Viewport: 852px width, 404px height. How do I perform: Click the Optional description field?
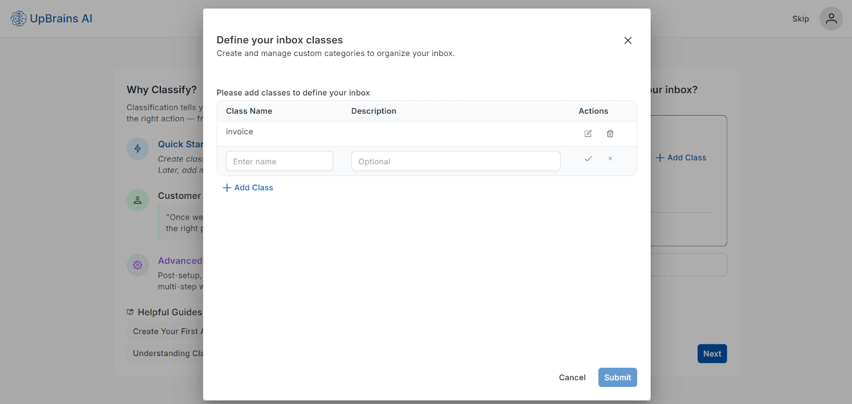click(455, 161)
